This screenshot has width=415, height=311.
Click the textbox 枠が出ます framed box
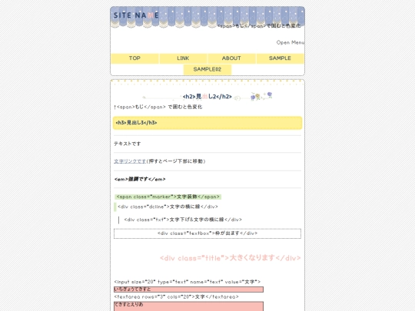click(207, 233)
